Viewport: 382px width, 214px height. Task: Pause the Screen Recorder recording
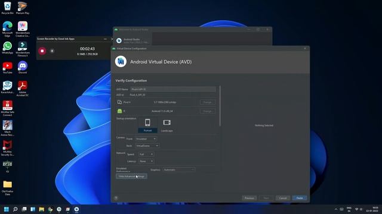pyautogui.click(x=52, y=51)
